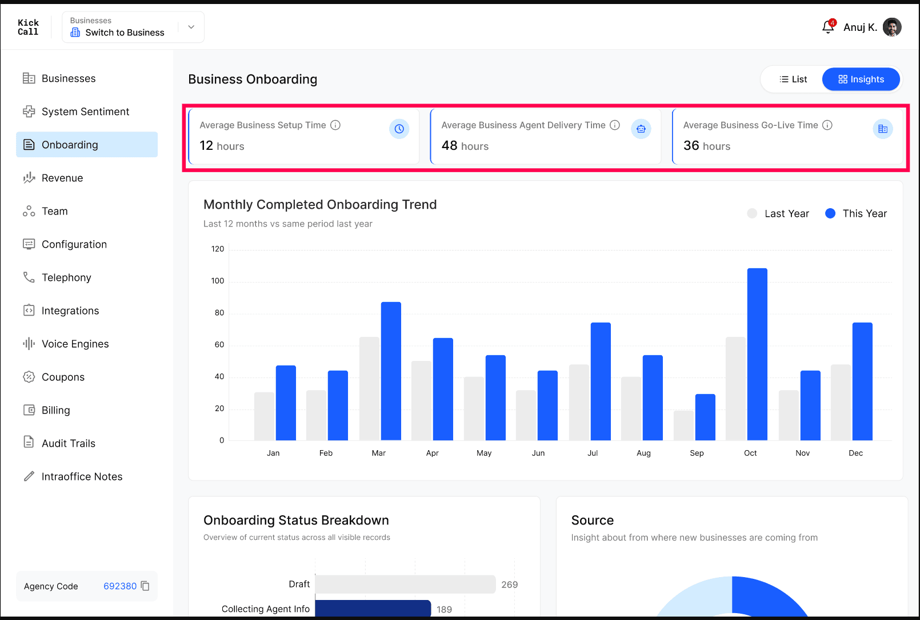The height and width of the screenshot is (620, 920).
Task: Click the Last Year gray legend dot
Action: (x=752, y=213)
